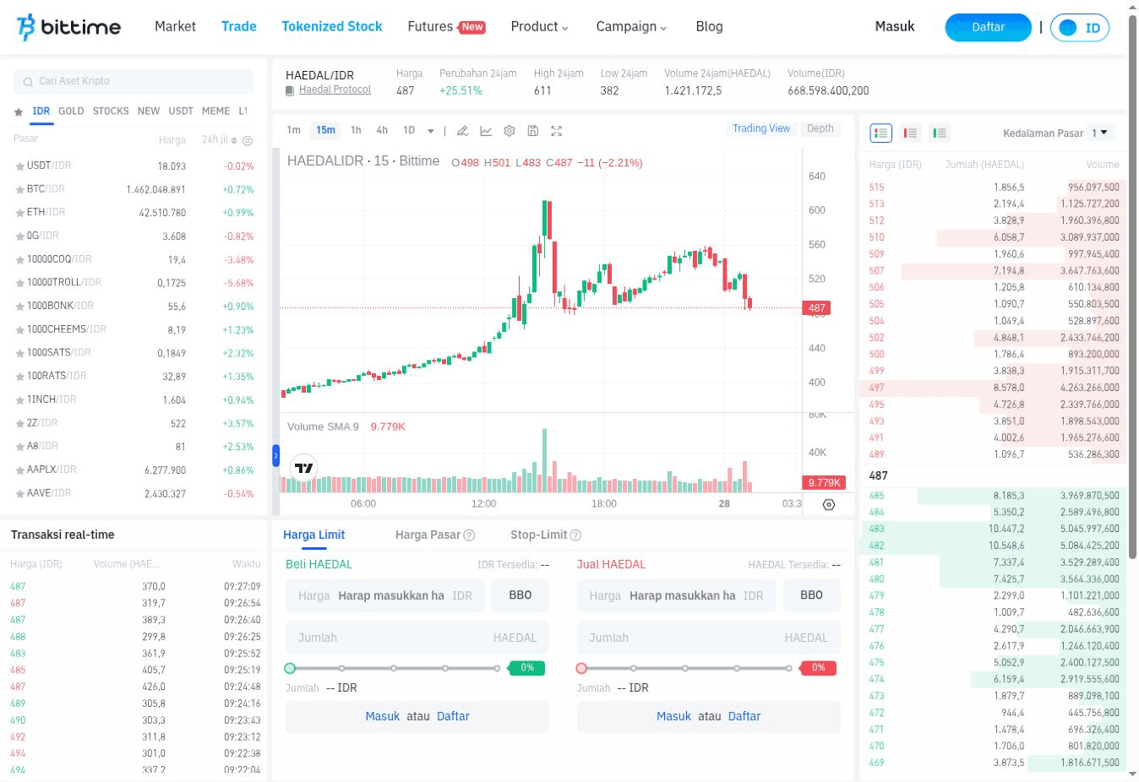Select the Stop-Limit order tab

click(539, 535)
